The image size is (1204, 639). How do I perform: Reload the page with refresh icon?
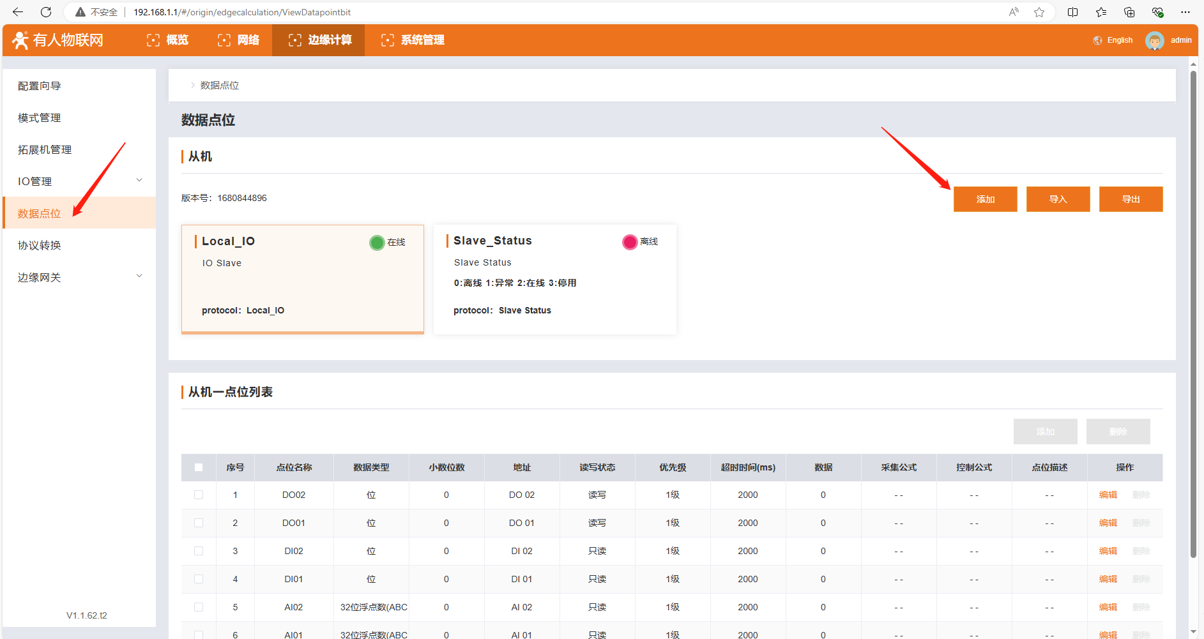point(46,12)
